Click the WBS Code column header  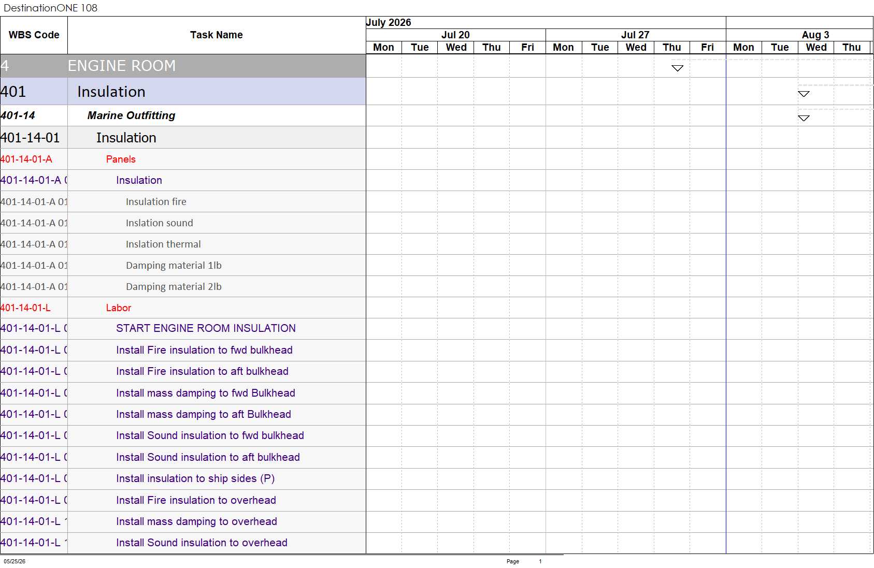(x=34, y=35)
